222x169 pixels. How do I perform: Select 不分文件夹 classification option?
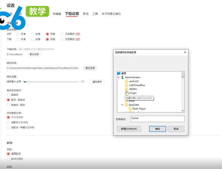9,117
